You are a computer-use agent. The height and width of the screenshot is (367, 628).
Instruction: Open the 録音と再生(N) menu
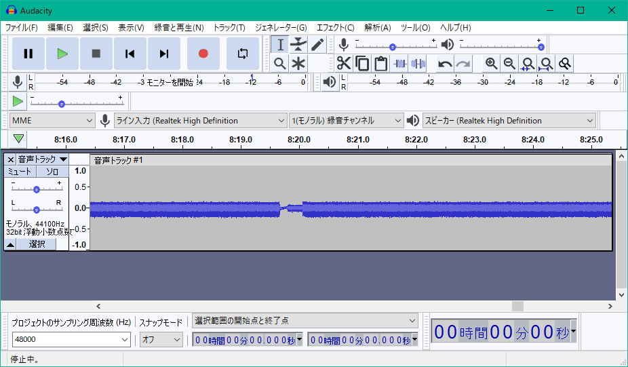(179, 28)
